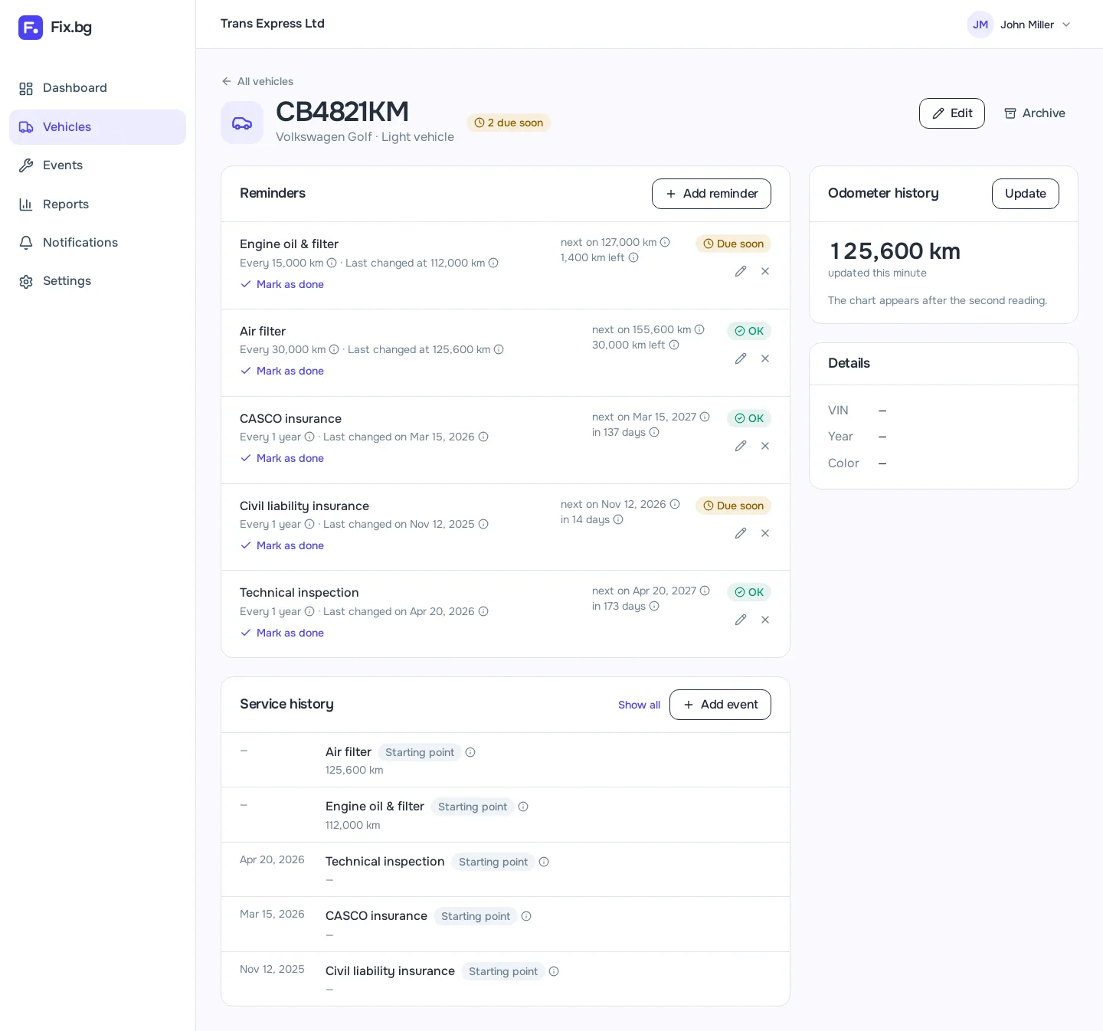Navigate to Reports
Image resolution: width=1103 pixels, height=1031 pixels.
pyautogui.click(x=97, y=205)
